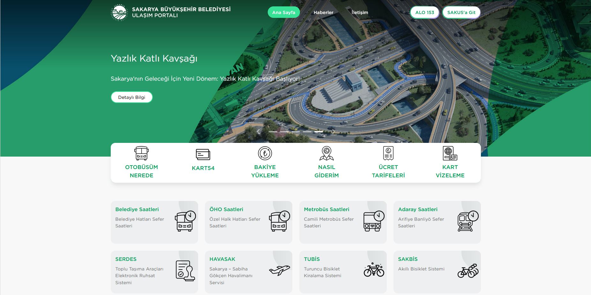Viewport: 591px width, 295px height.
Task: Open the Haberler menu item
Action: pos(323,12)
